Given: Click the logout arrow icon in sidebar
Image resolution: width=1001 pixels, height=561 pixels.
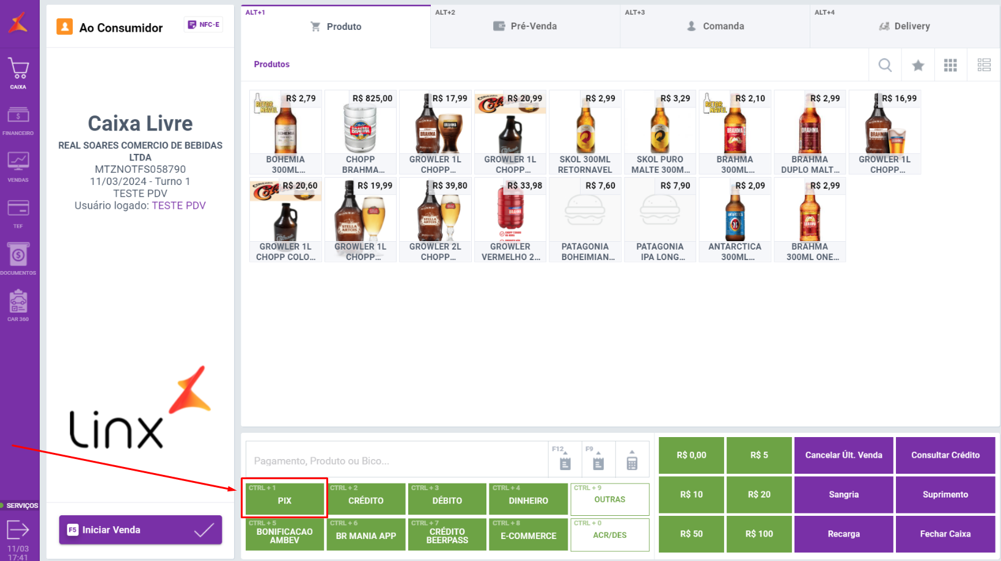Looking at the screenshot, I should pos(18,529).
